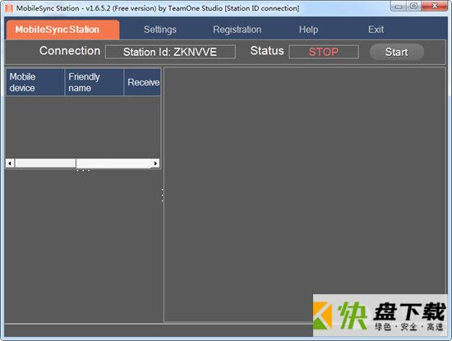Start the sync station service
The width and height of the screenshot is (452, 341).
(397, 52)
